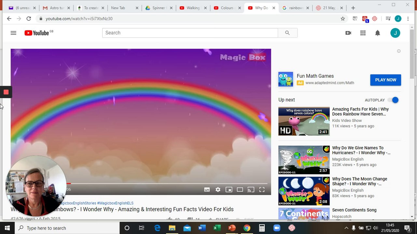
Task: Click the search magnifier button
Action: [x=287, y=33]
